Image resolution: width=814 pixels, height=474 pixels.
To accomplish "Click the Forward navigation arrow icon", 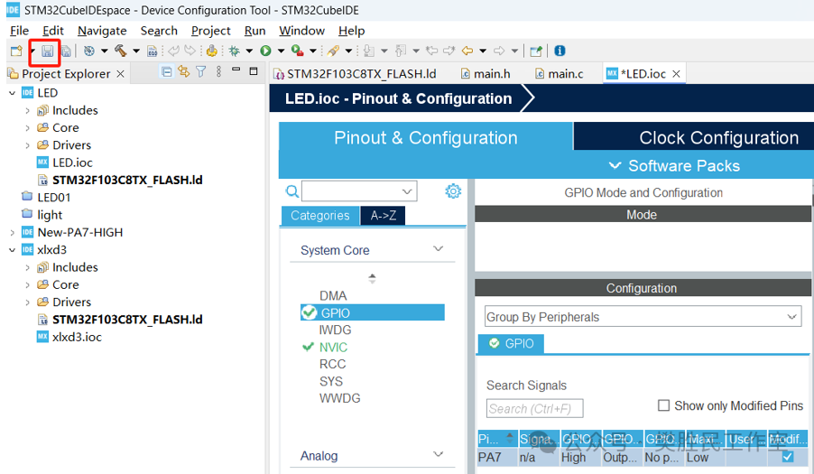I will 499,51.
